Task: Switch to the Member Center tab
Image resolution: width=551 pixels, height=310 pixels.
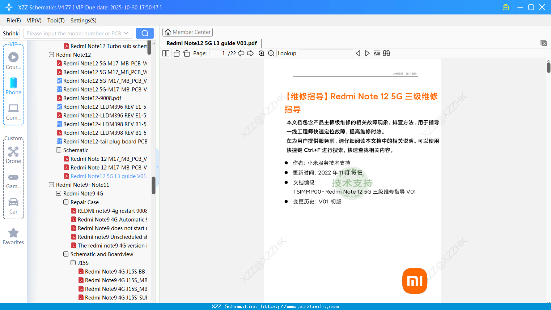Action: (187, 32)
